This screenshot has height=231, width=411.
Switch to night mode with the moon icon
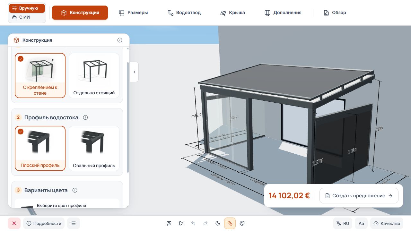(218, 223)
